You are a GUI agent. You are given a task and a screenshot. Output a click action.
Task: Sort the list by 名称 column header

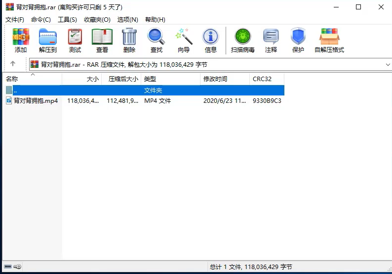pos(12,79)
